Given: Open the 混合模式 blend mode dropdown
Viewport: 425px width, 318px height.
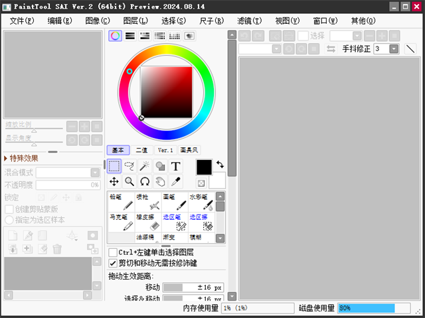Looking at the screenshot, I should 95,173.
